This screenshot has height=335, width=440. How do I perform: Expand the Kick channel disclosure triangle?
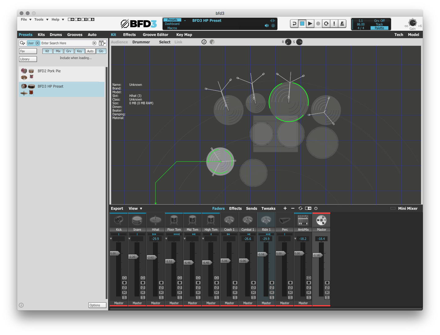[x=111, y=239]
